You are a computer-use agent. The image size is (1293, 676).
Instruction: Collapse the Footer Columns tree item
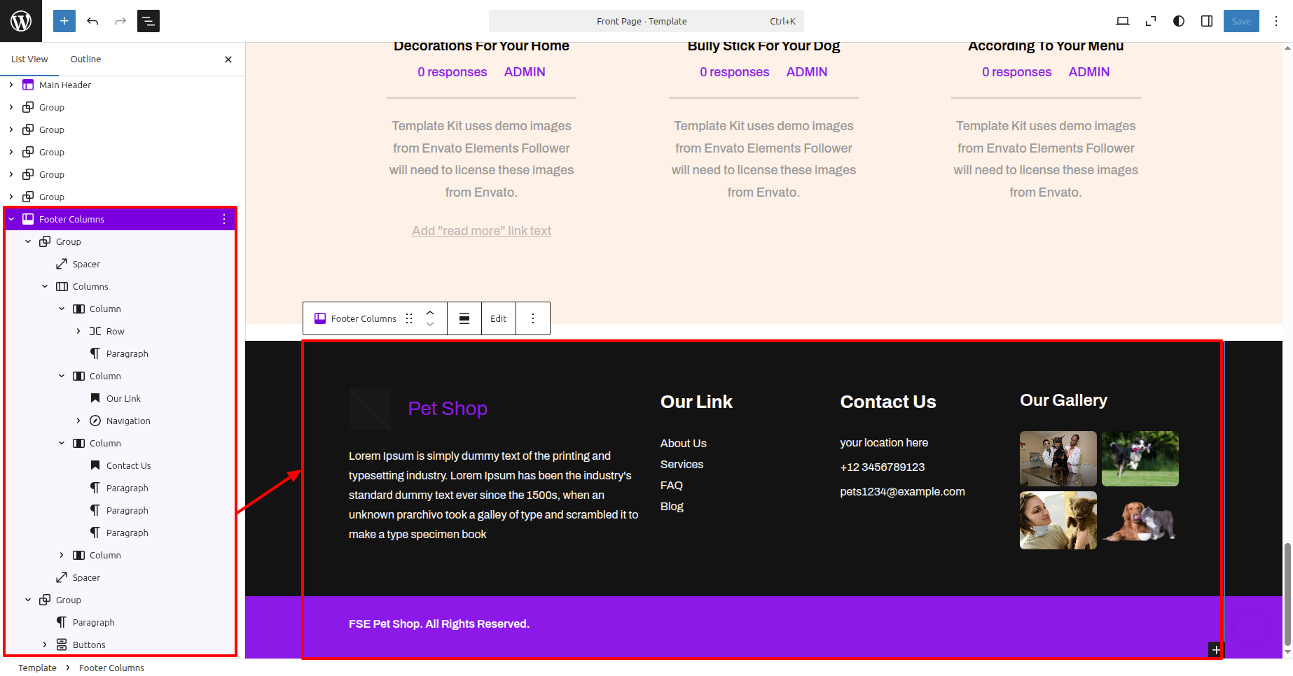tap(11, 219)
